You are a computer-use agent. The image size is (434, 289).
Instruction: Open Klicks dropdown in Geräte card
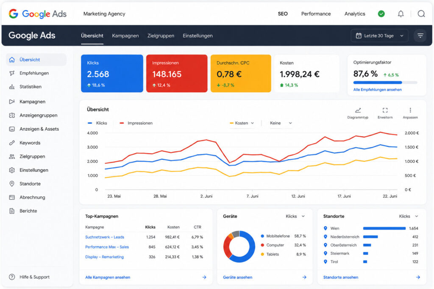(x=295, y=216)
